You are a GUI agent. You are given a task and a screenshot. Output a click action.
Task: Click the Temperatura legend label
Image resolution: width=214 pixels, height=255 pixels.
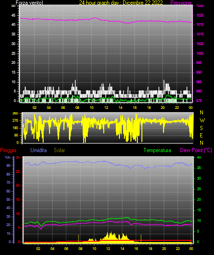(x=157, y=150)
